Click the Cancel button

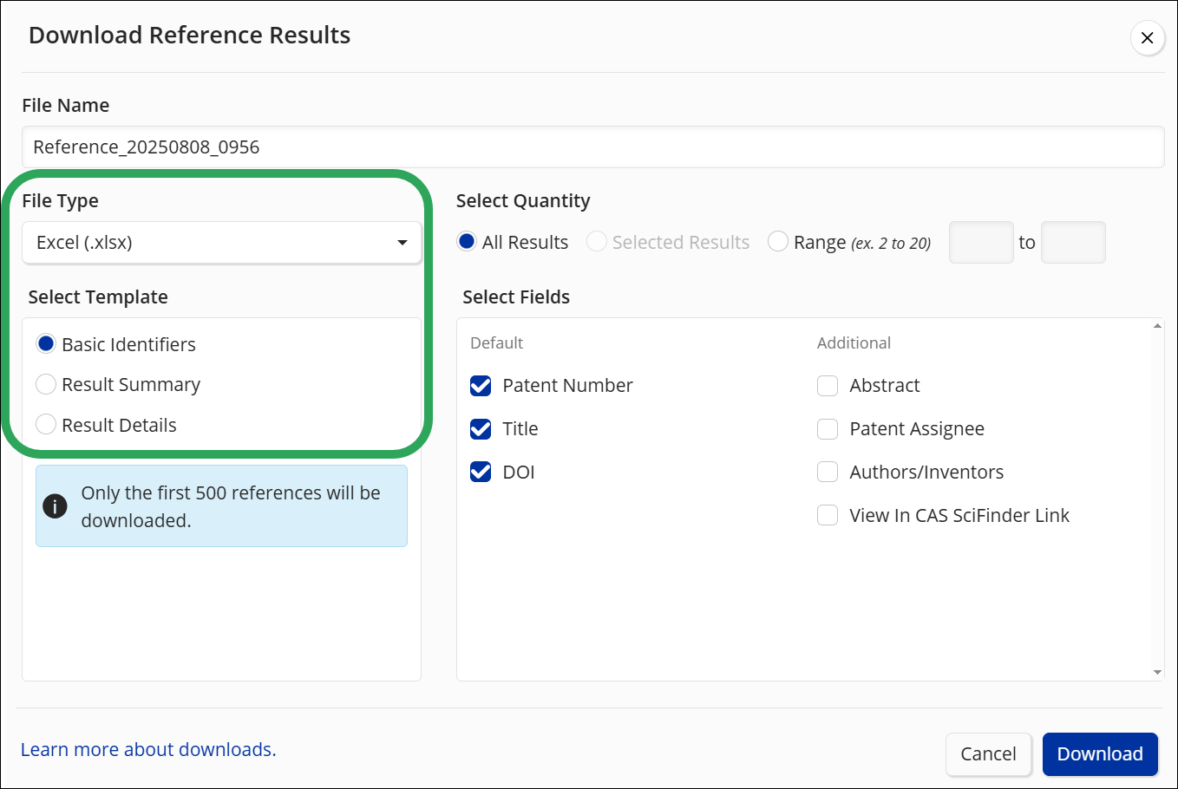point(988,754)
